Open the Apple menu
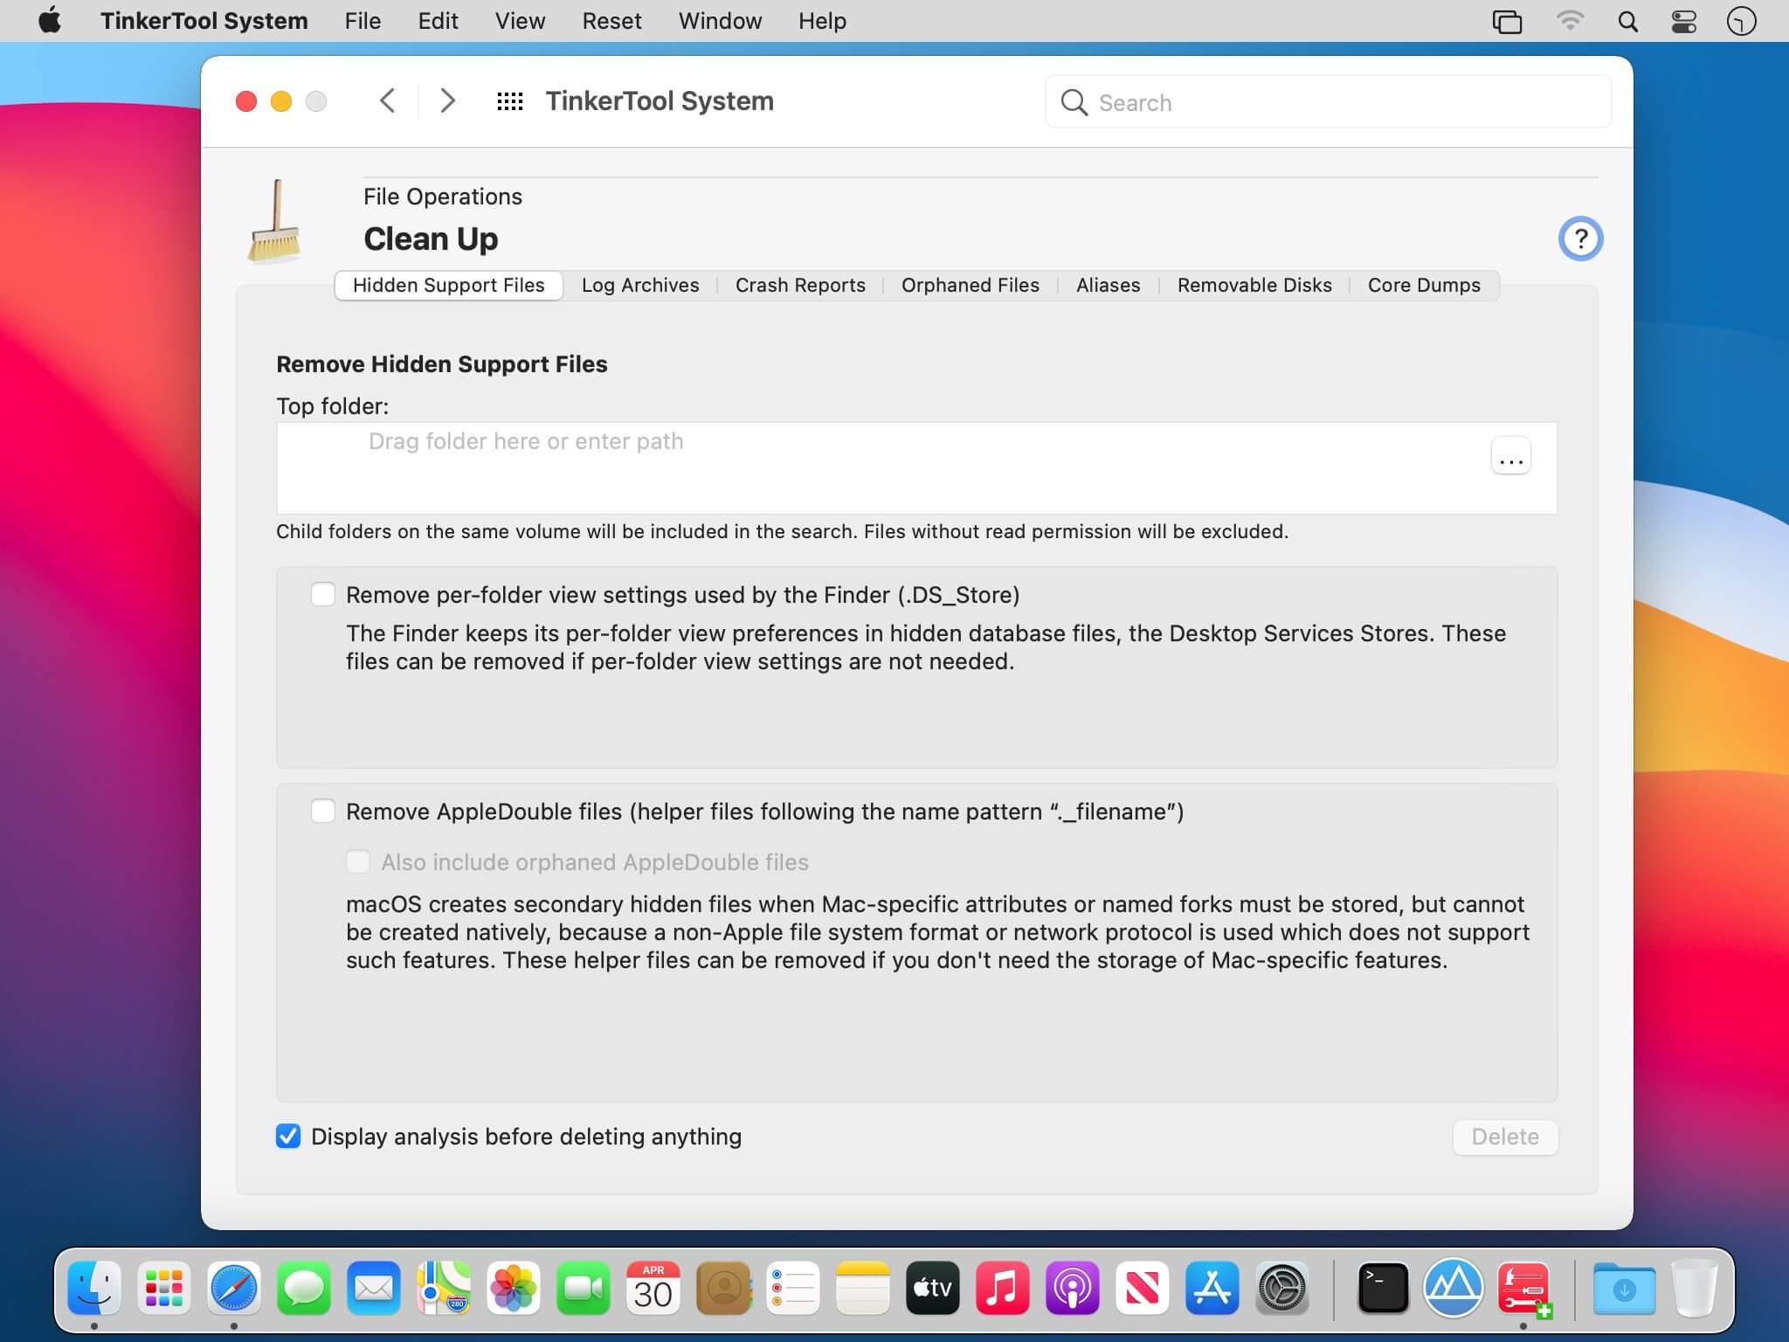Image resolution: width=1789 pixels, height=1342 pixels. click(x=50, y=20)
